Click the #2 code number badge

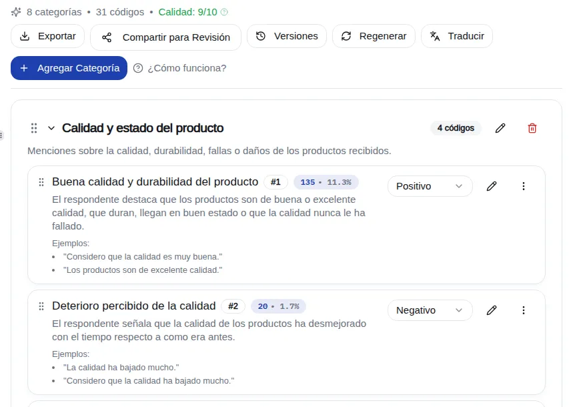click(x=233, y=306)
